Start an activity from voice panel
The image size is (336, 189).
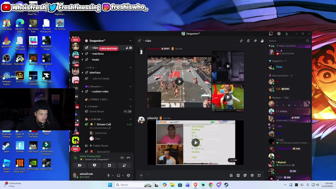[109, 165]
